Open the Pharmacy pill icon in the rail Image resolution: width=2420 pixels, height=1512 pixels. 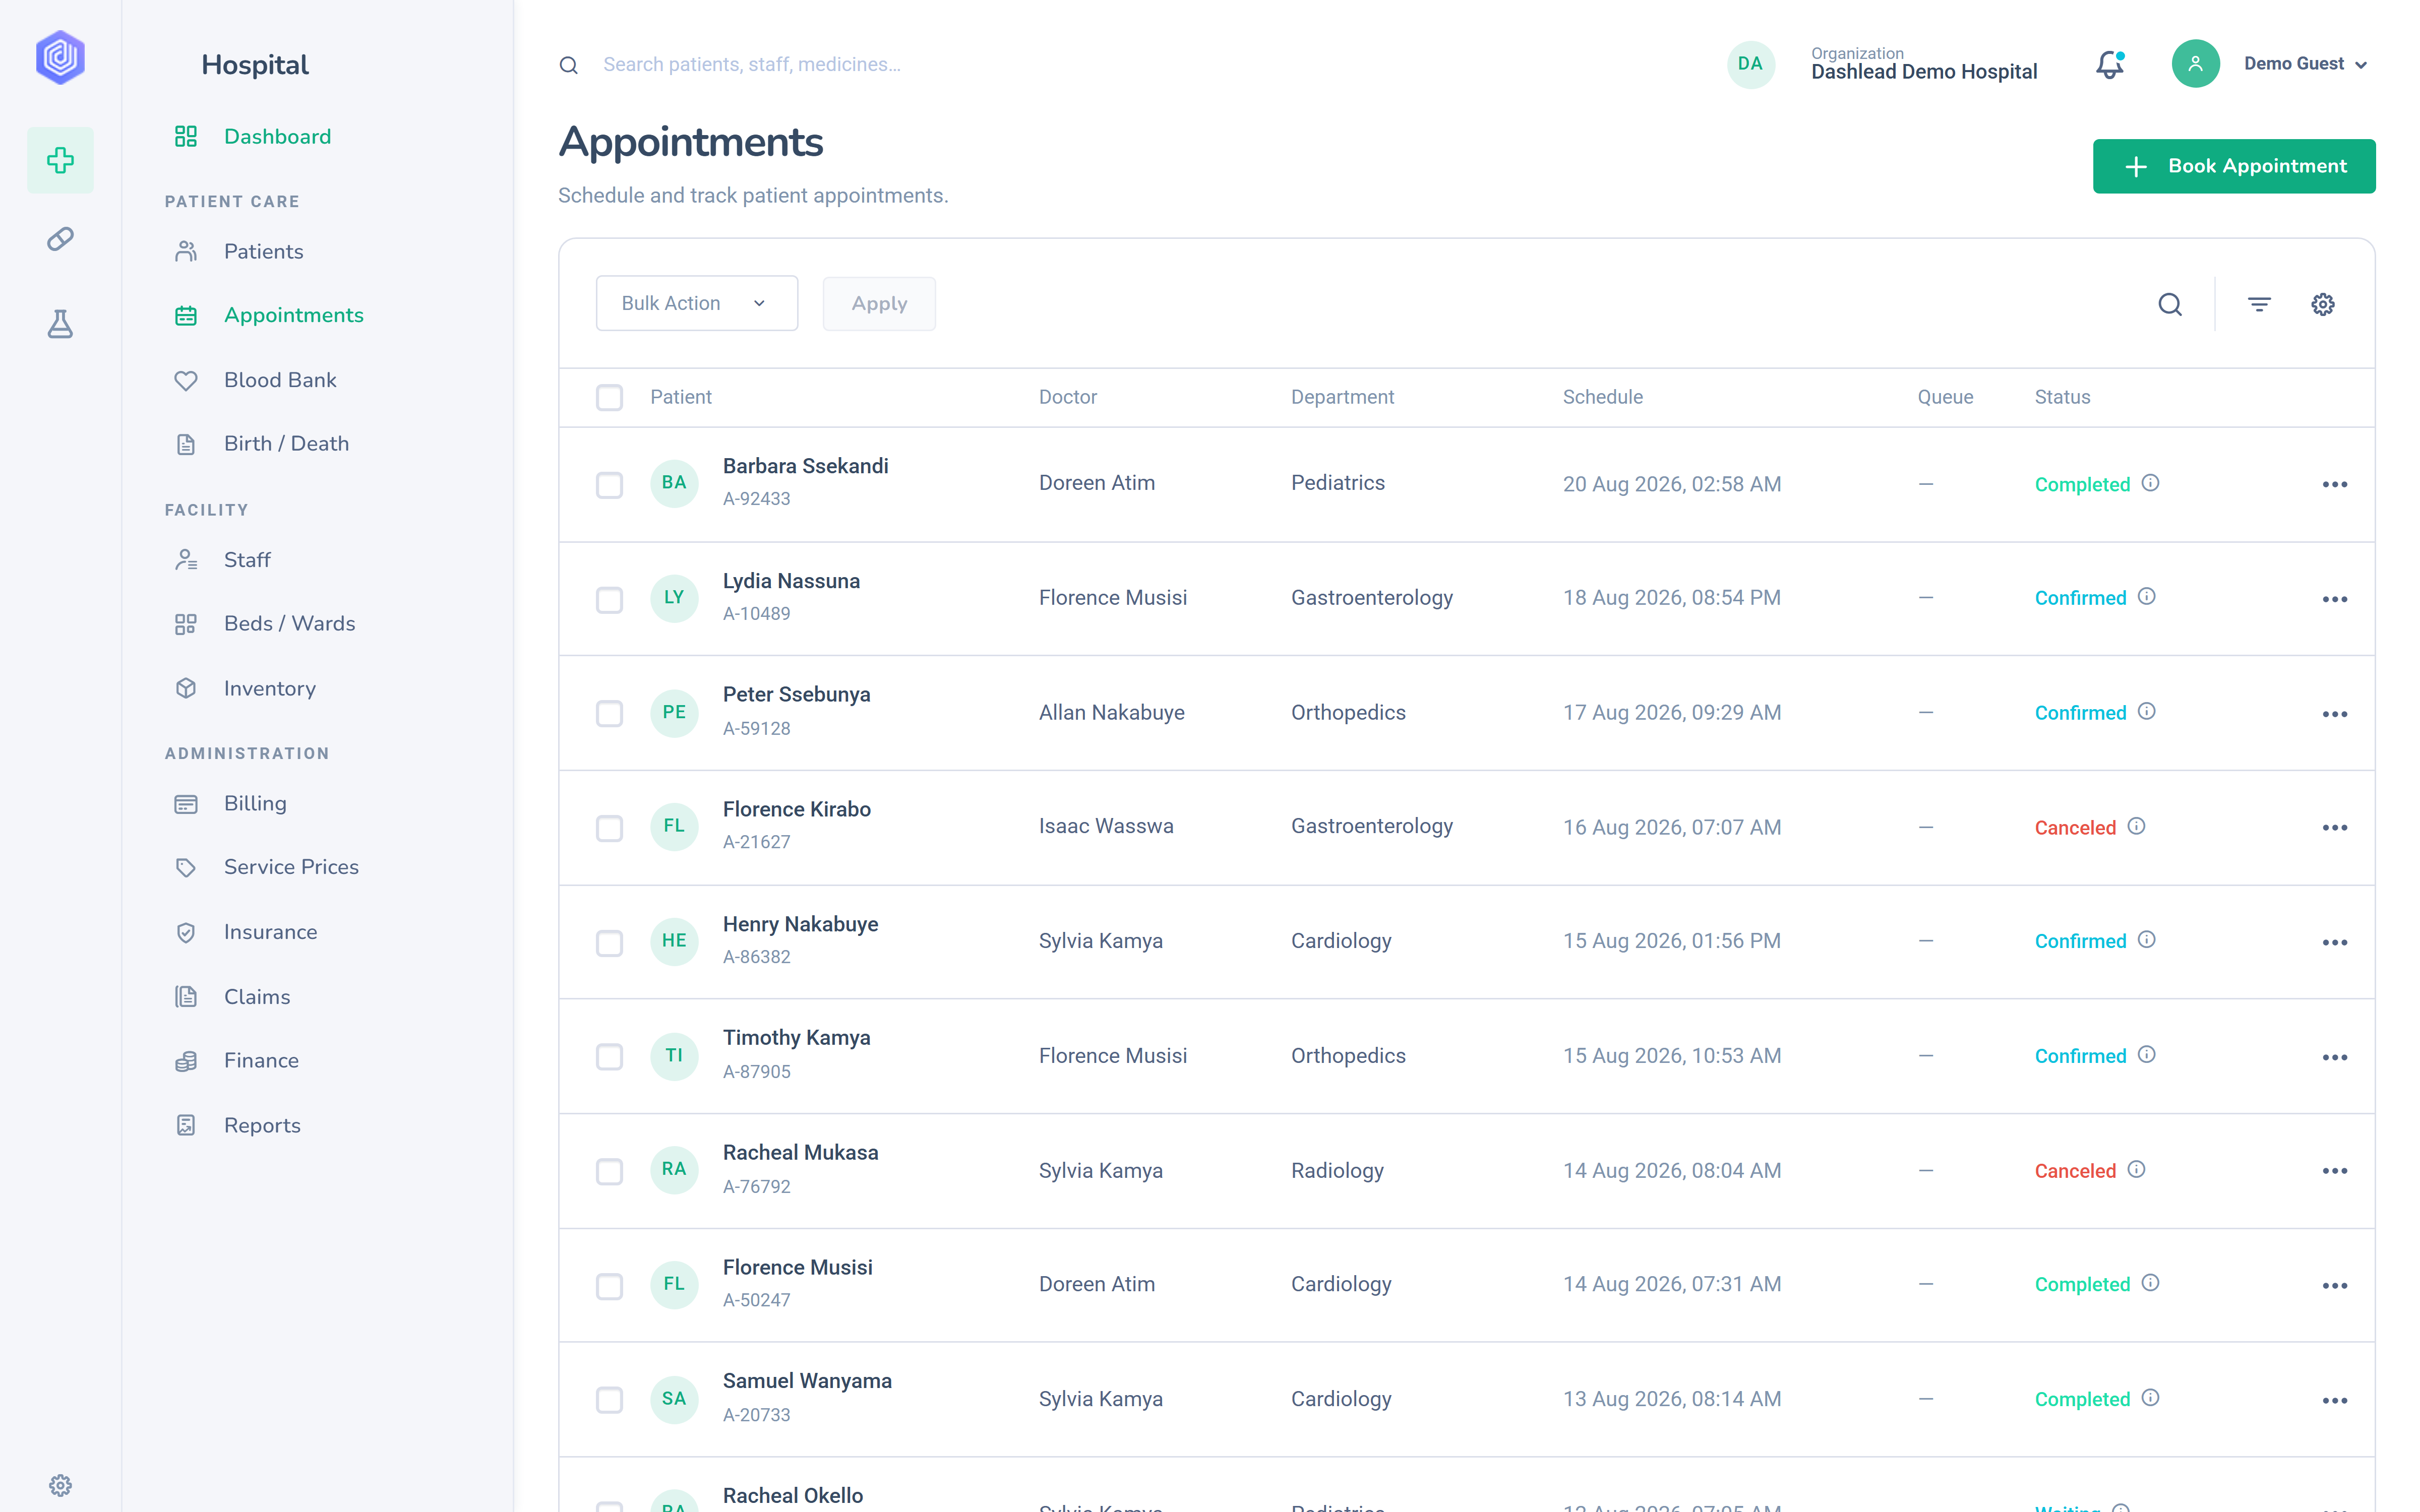[60, 239]
